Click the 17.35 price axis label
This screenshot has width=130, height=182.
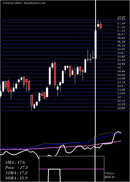[x=121, y=27]
